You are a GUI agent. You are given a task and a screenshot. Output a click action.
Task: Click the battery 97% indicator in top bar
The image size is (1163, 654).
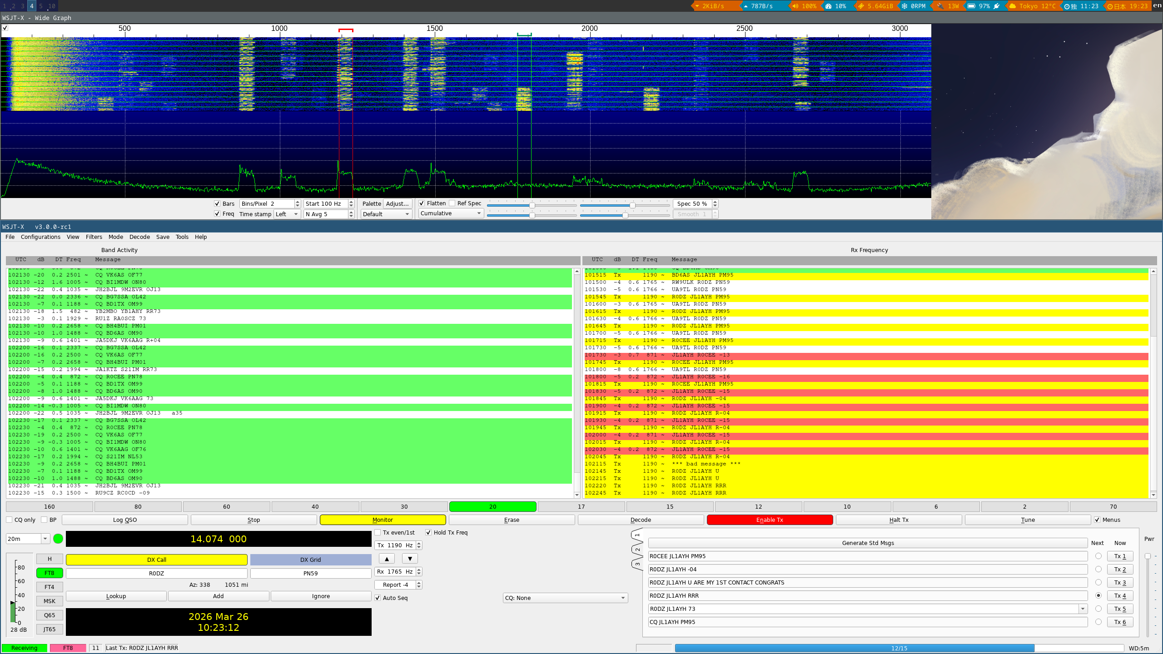(x=983, y=6)
